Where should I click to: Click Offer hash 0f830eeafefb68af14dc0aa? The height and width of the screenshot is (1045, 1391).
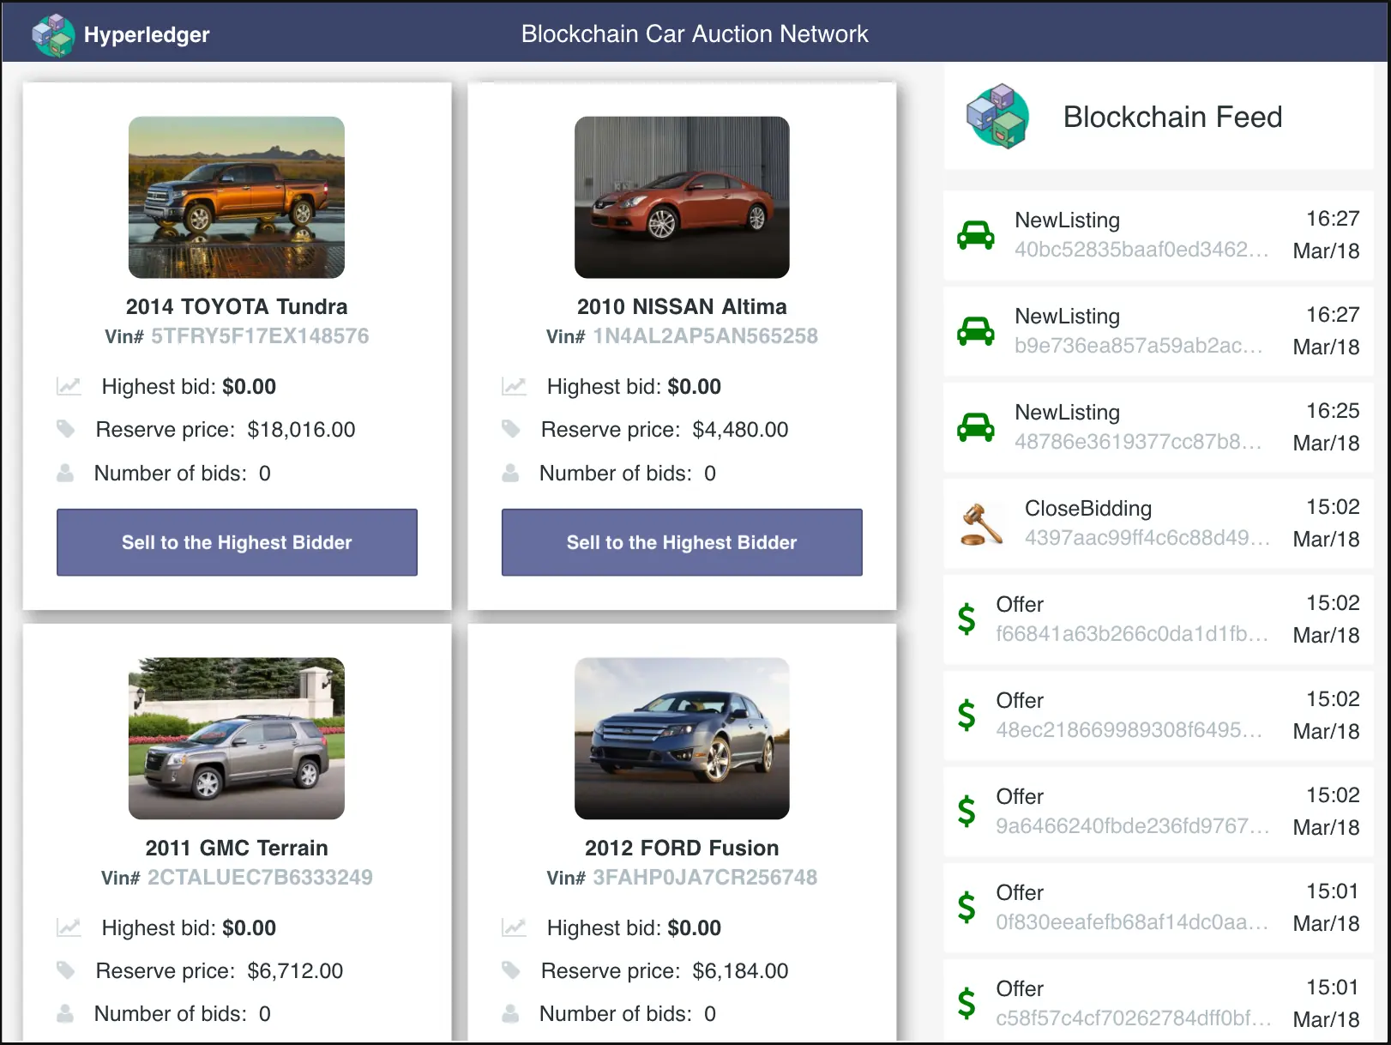tap(1132, 922)
